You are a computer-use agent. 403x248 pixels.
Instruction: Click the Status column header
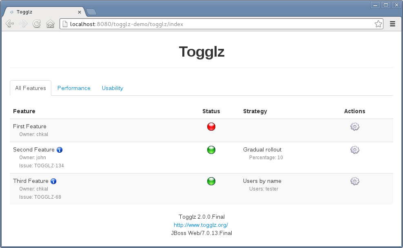click(x=211, y=111)
